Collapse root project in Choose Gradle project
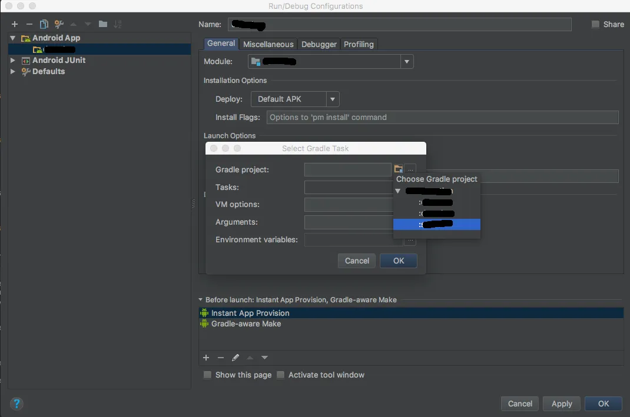 point(398,191)
